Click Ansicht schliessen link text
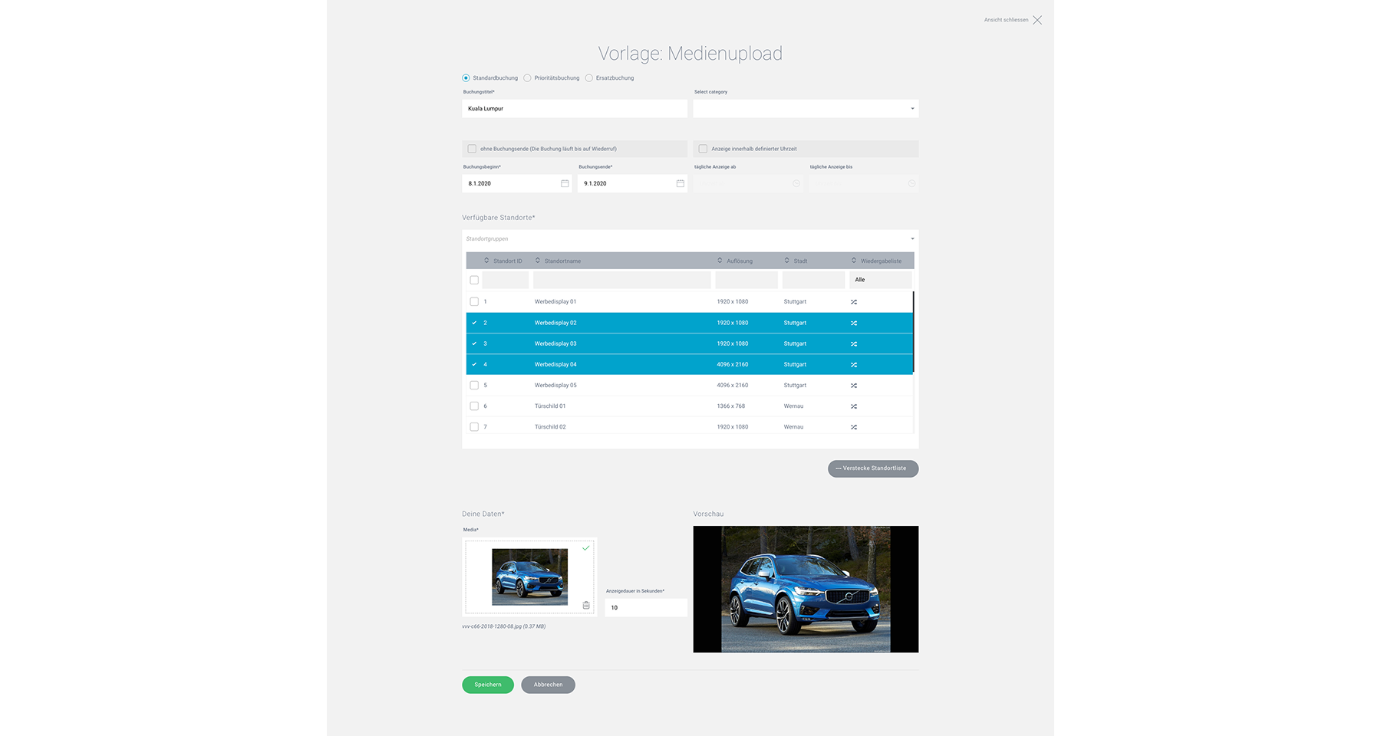Image resolution: width=1381 pixels, height=736 pixels. 1006,20
